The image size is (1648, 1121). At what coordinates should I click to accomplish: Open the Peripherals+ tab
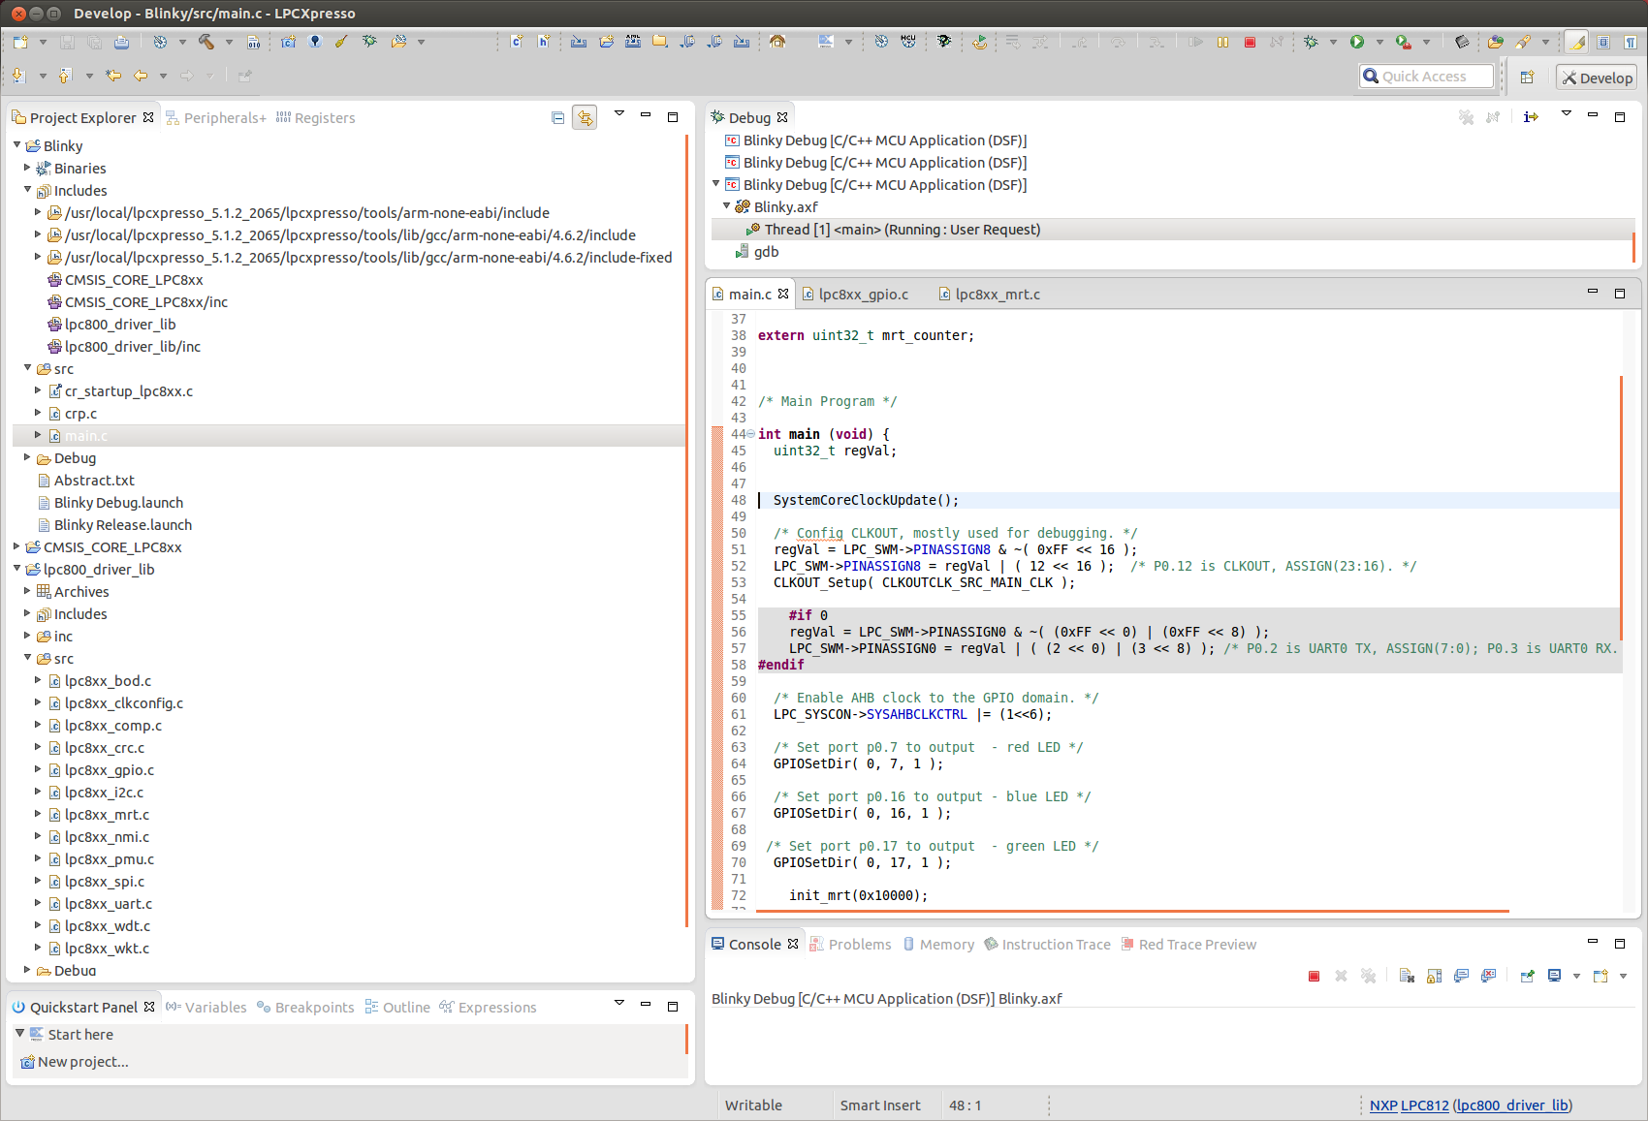coord(216,117)
